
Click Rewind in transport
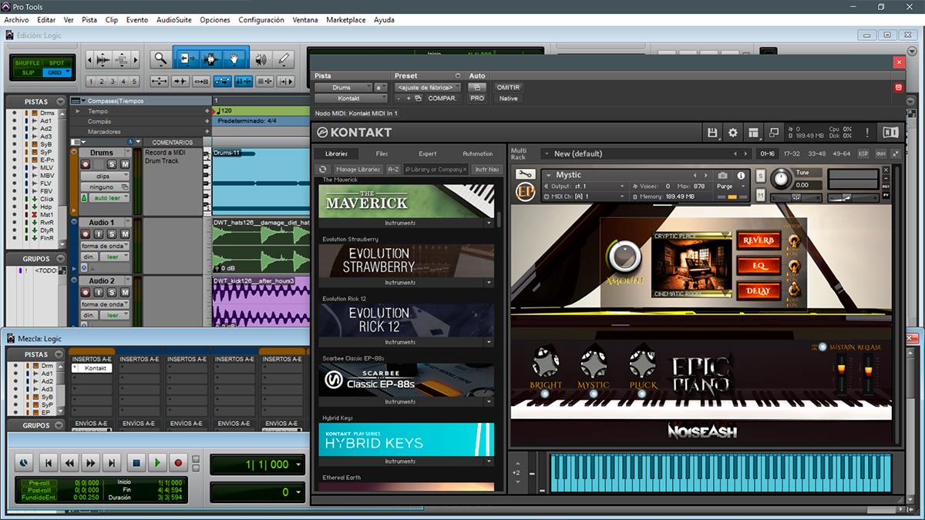[x=70, y=463]
